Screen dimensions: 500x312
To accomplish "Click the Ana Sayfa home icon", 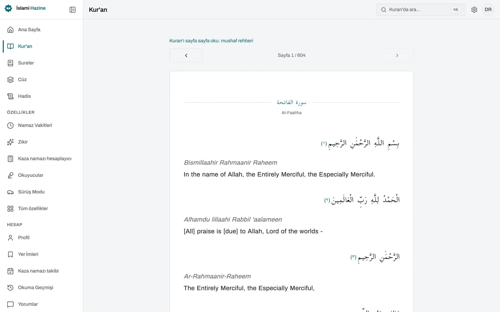I will (x=10, y=30).
